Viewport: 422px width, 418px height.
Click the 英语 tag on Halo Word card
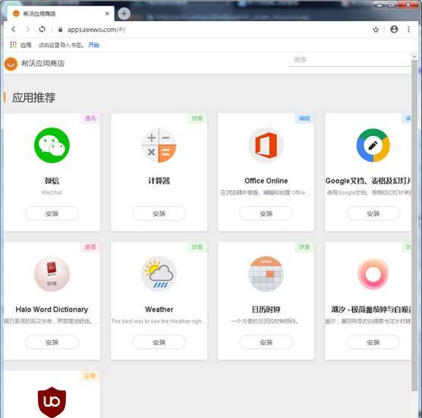pos(90,247)
